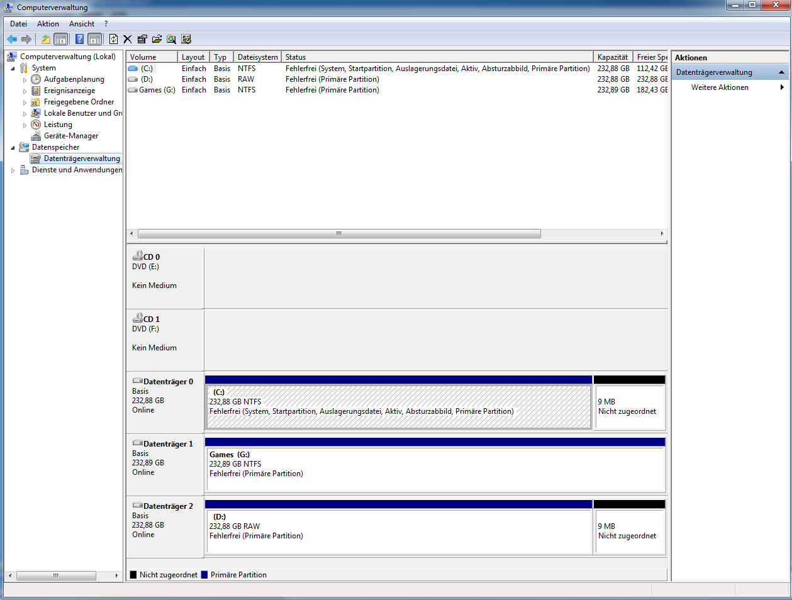This screenshot has height=600, width=792.
Task: Click the RAW file system cell for D:
Action: 246,79
